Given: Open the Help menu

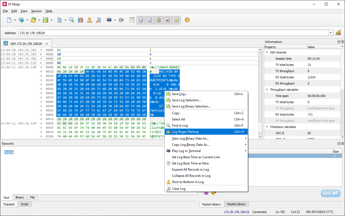Looking at the screenshot, I should (49, 11).
